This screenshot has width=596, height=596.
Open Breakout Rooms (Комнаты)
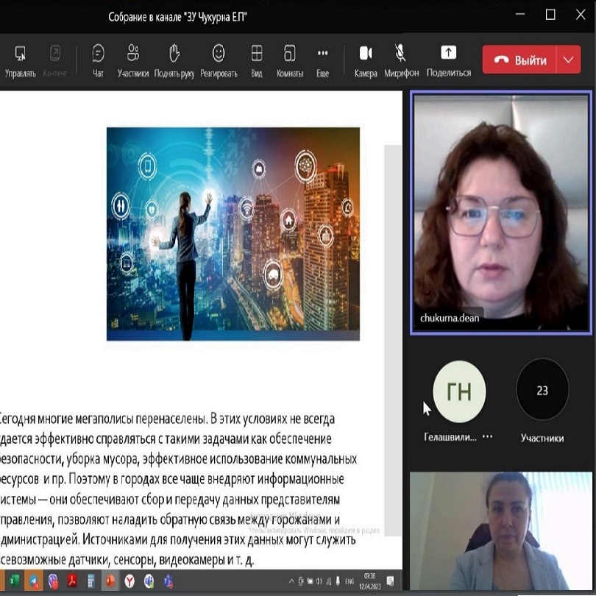tap(290, 61)
